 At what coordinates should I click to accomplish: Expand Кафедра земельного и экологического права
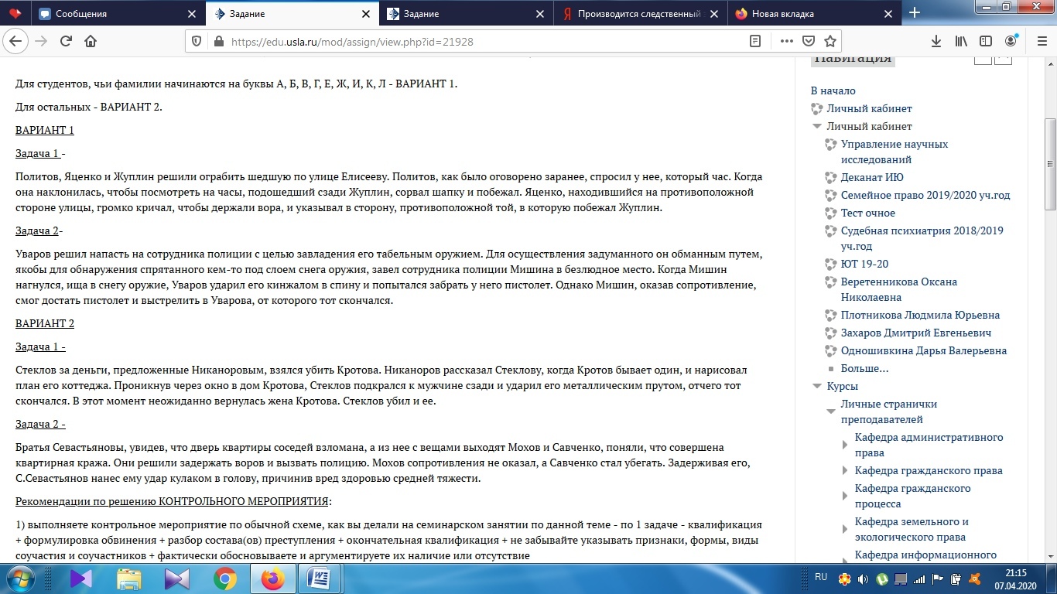click(x=846, y=529)
